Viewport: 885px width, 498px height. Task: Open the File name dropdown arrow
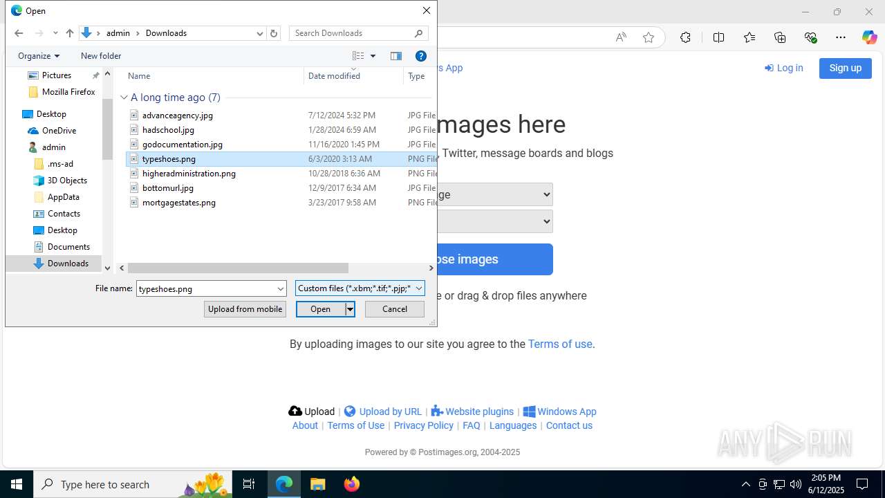[x=281, y=288]
